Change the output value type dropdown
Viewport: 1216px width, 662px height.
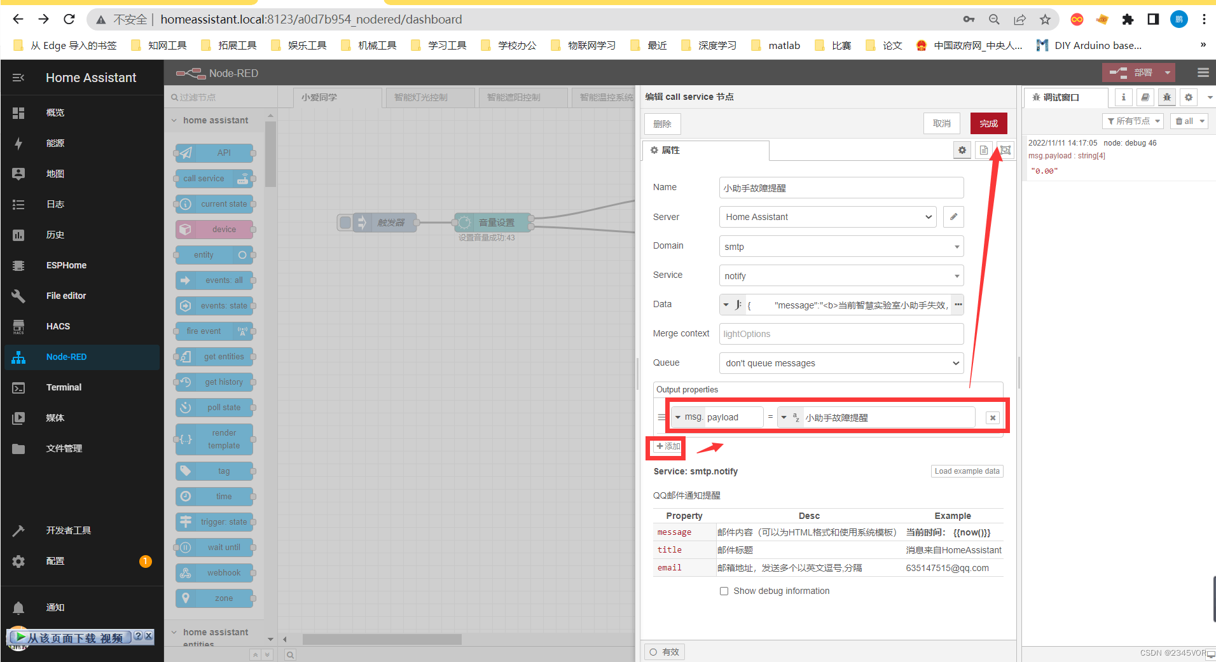[790, 417]
